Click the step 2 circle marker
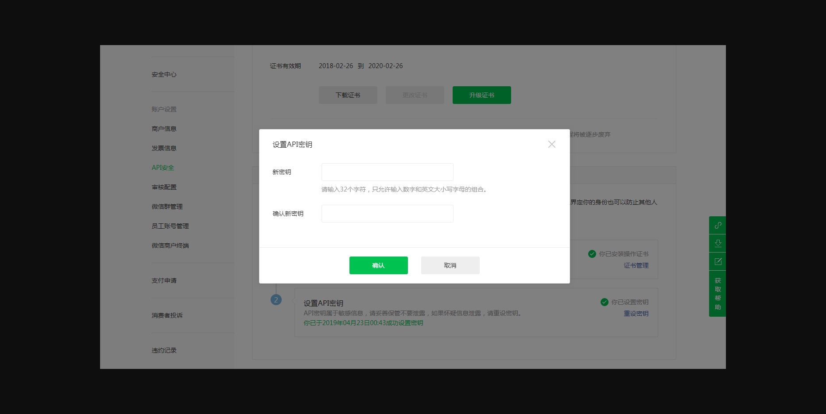 tap(276, 300)
